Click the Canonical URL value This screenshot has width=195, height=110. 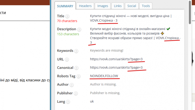(x=116, y=68)
